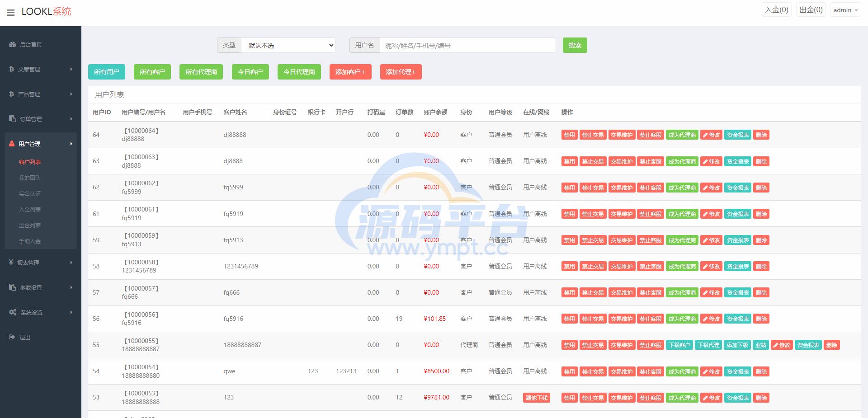Show 今日代理商 filter button
This screenshot has height=418, width=868.
299,72
